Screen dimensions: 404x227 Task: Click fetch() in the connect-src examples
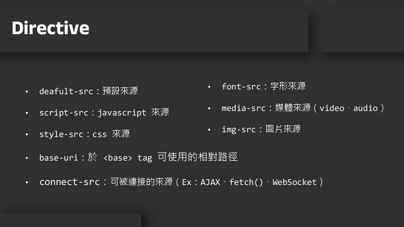pyautogui.click(x=246, y=182)
